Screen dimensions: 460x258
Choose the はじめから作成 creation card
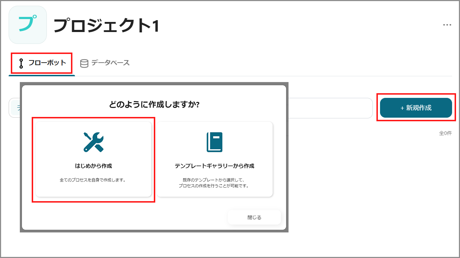93,158
